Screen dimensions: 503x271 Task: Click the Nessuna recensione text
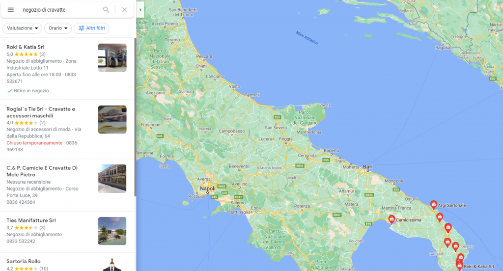pyautogui.click(x=28, y=182)
